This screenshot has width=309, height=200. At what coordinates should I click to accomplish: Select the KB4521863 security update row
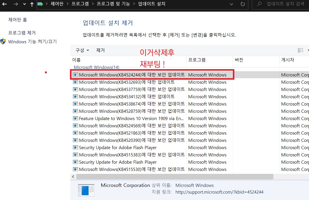190,133
